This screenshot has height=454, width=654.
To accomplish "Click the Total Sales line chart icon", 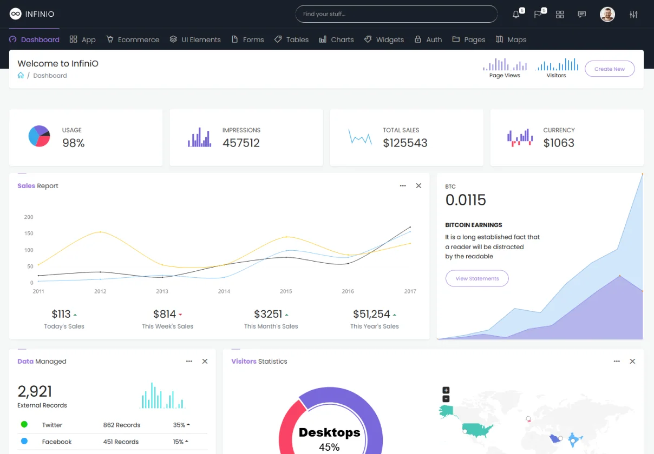I will click(x=360, y=137).
